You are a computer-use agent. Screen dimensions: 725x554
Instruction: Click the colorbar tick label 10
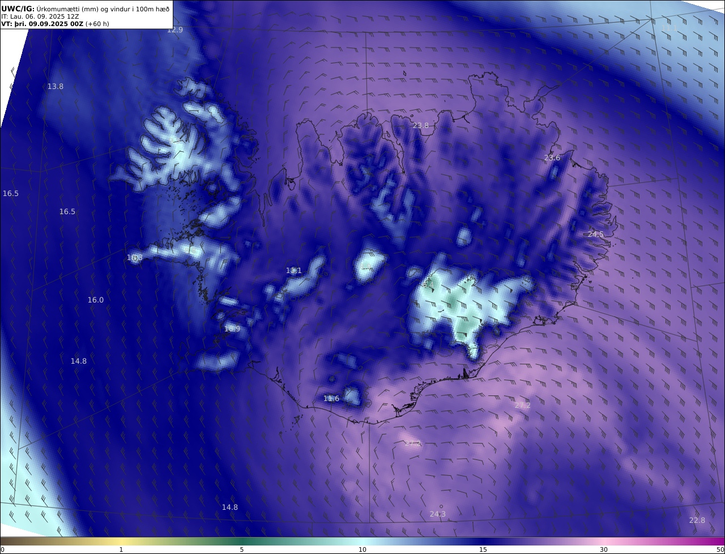(362, 549)
